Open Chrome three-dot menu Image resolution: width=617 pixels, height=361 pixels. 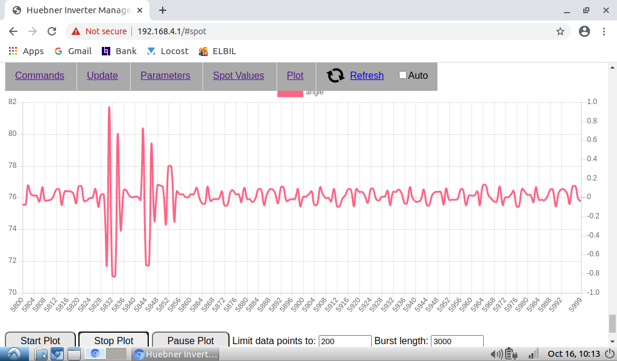pyautogui.click(x=604, y=31)
